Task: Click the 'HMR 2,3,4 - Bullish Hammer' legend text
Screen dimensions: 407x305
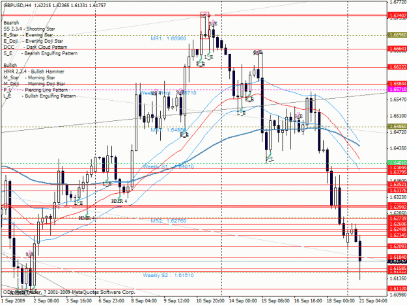Action: click(x=34, y=72)
